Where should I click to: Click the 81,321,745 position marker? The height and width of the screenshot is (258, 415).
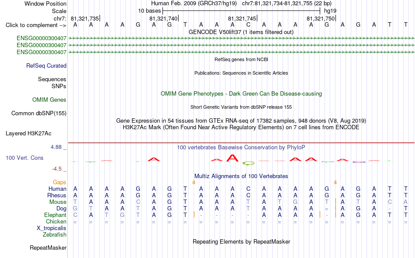242,18
